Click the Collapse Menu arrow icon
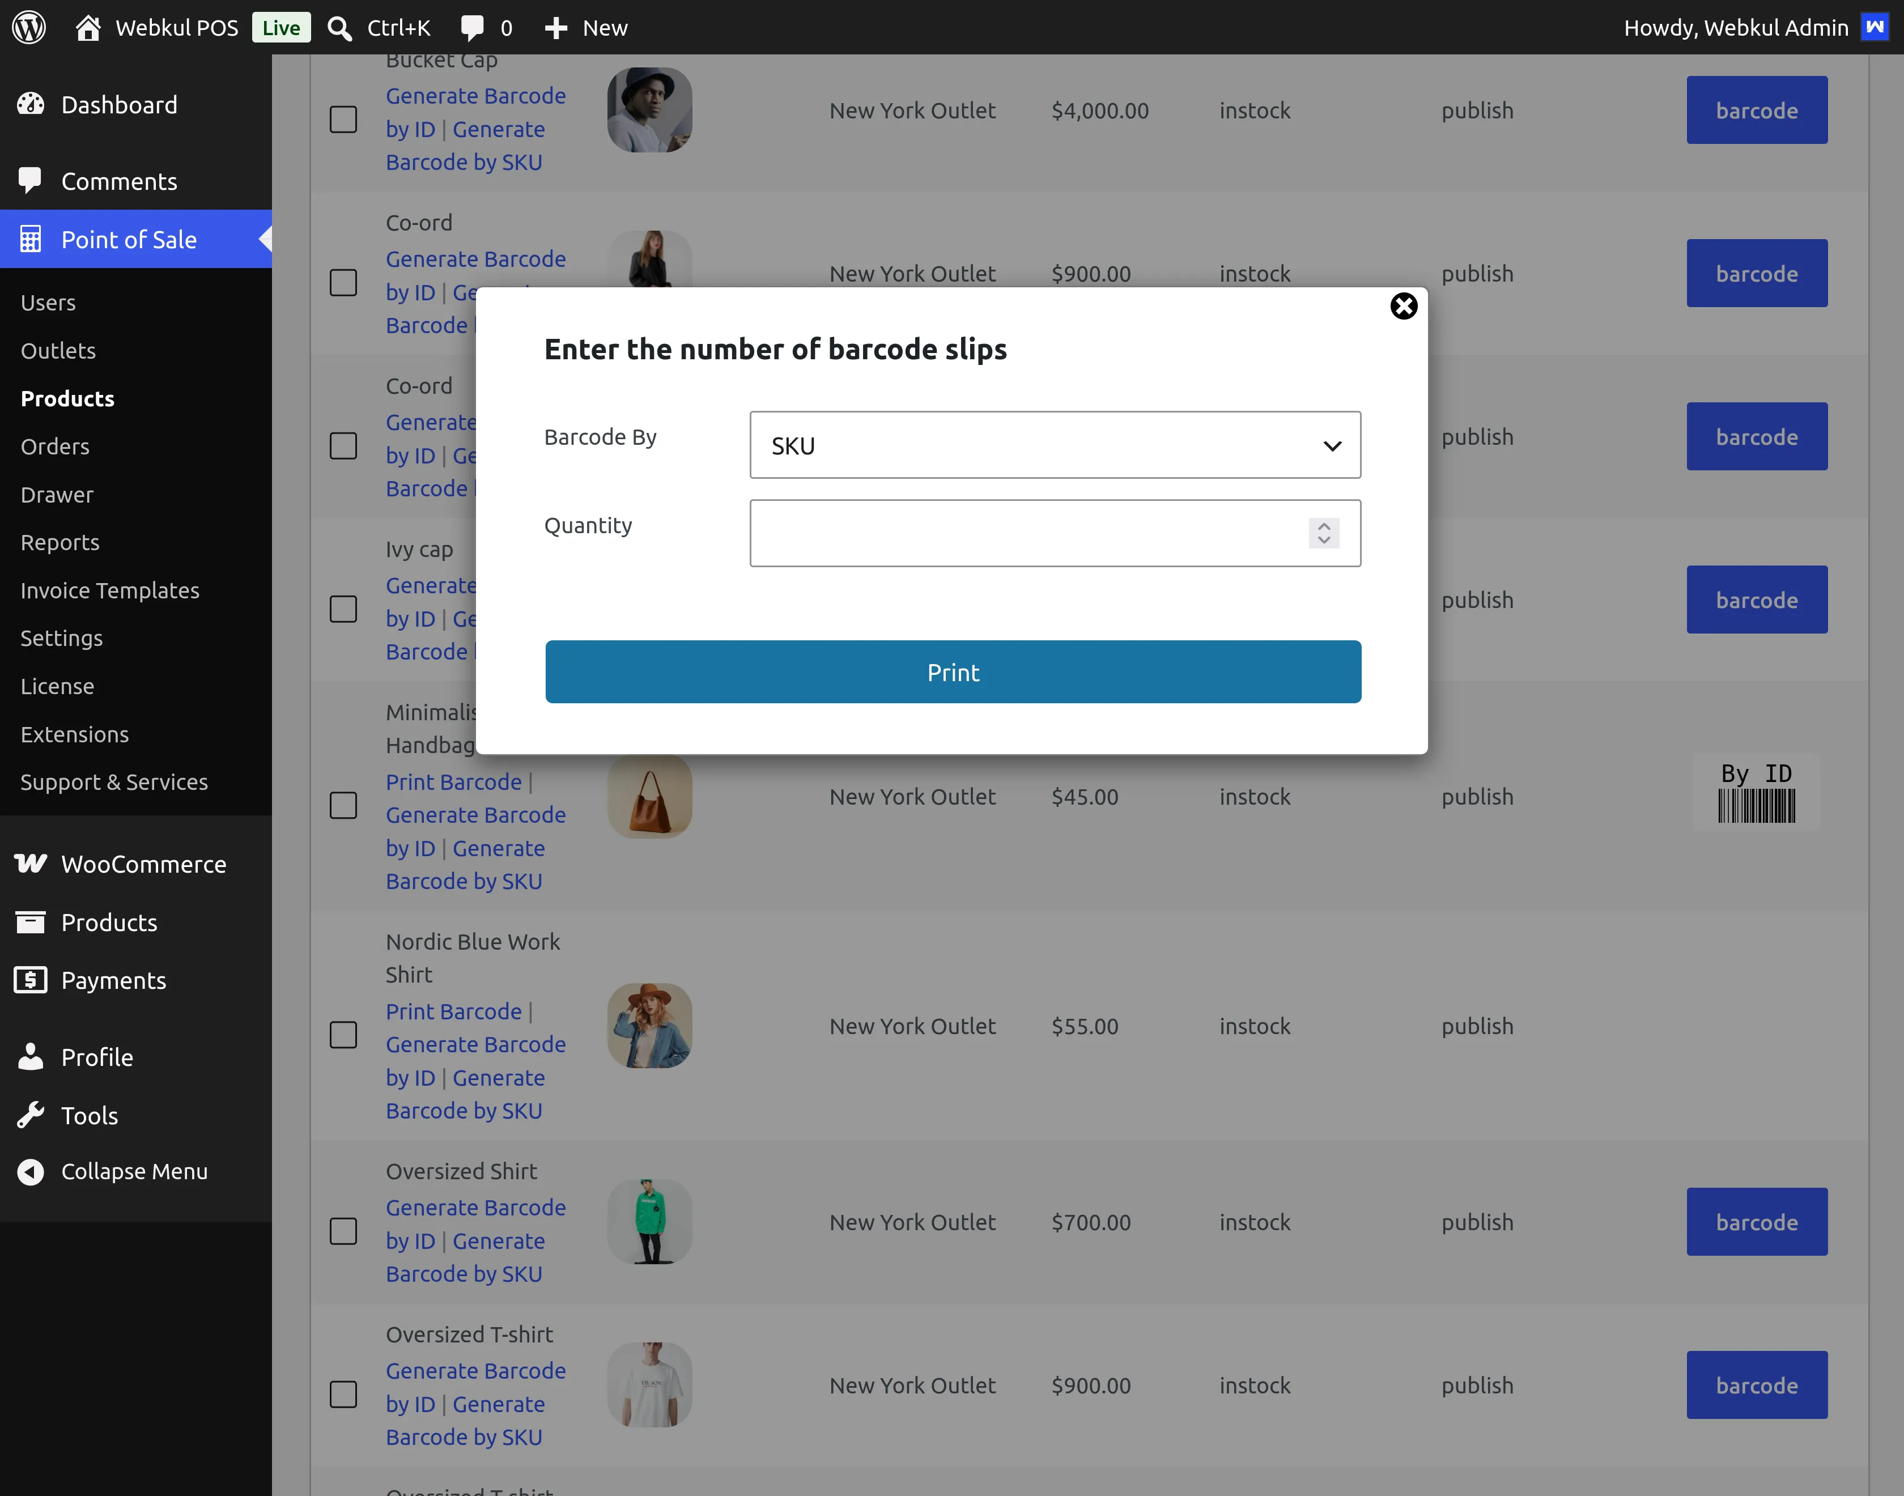Viewport: 1904px width, 1496px height. [x=31, y=1171]
